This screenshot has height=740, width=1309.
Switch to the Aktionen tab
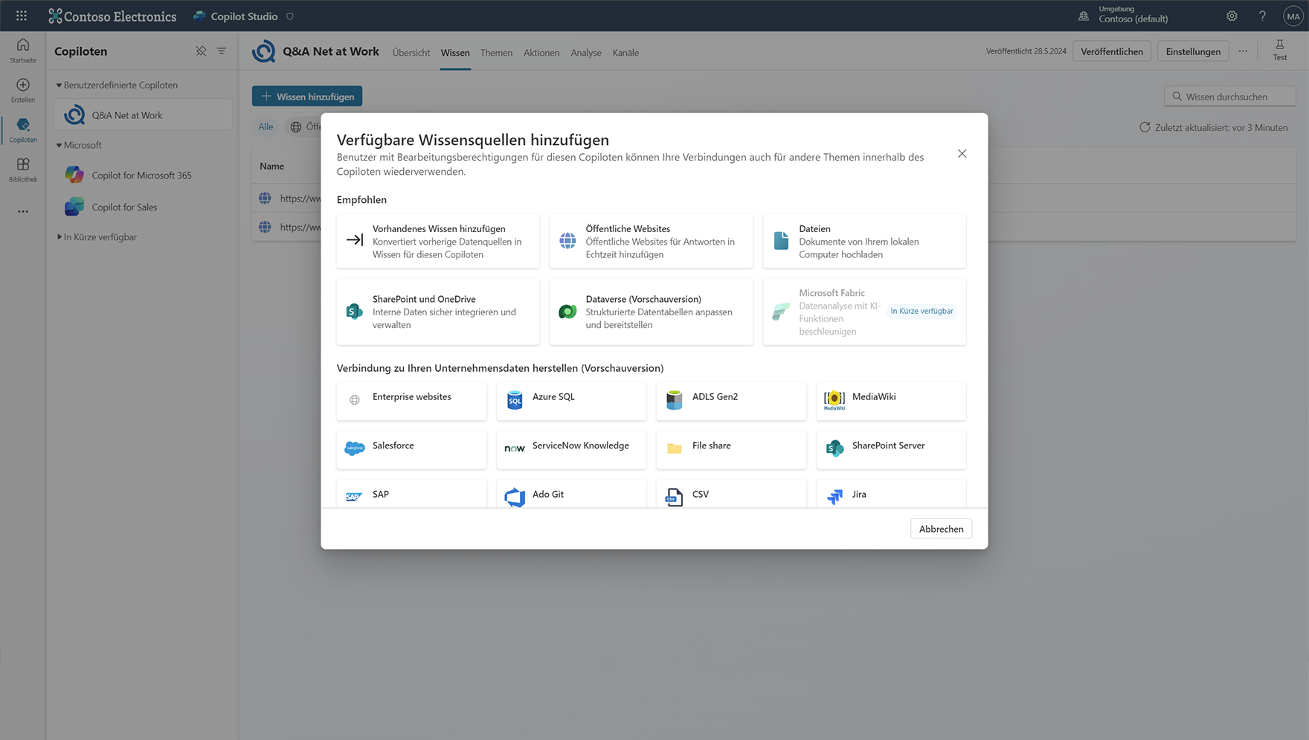pyautogui.click(x=541, y=53)
